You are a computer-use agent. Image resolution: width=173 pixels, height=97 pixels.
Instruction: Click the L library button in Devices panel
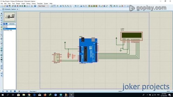tap(6, 24)
